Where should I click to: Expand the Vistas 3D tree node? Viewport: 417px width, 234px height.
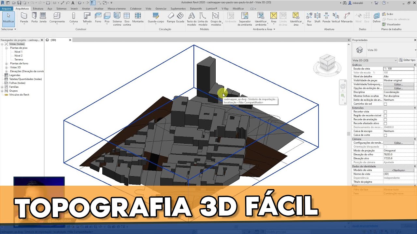point(7,67)
